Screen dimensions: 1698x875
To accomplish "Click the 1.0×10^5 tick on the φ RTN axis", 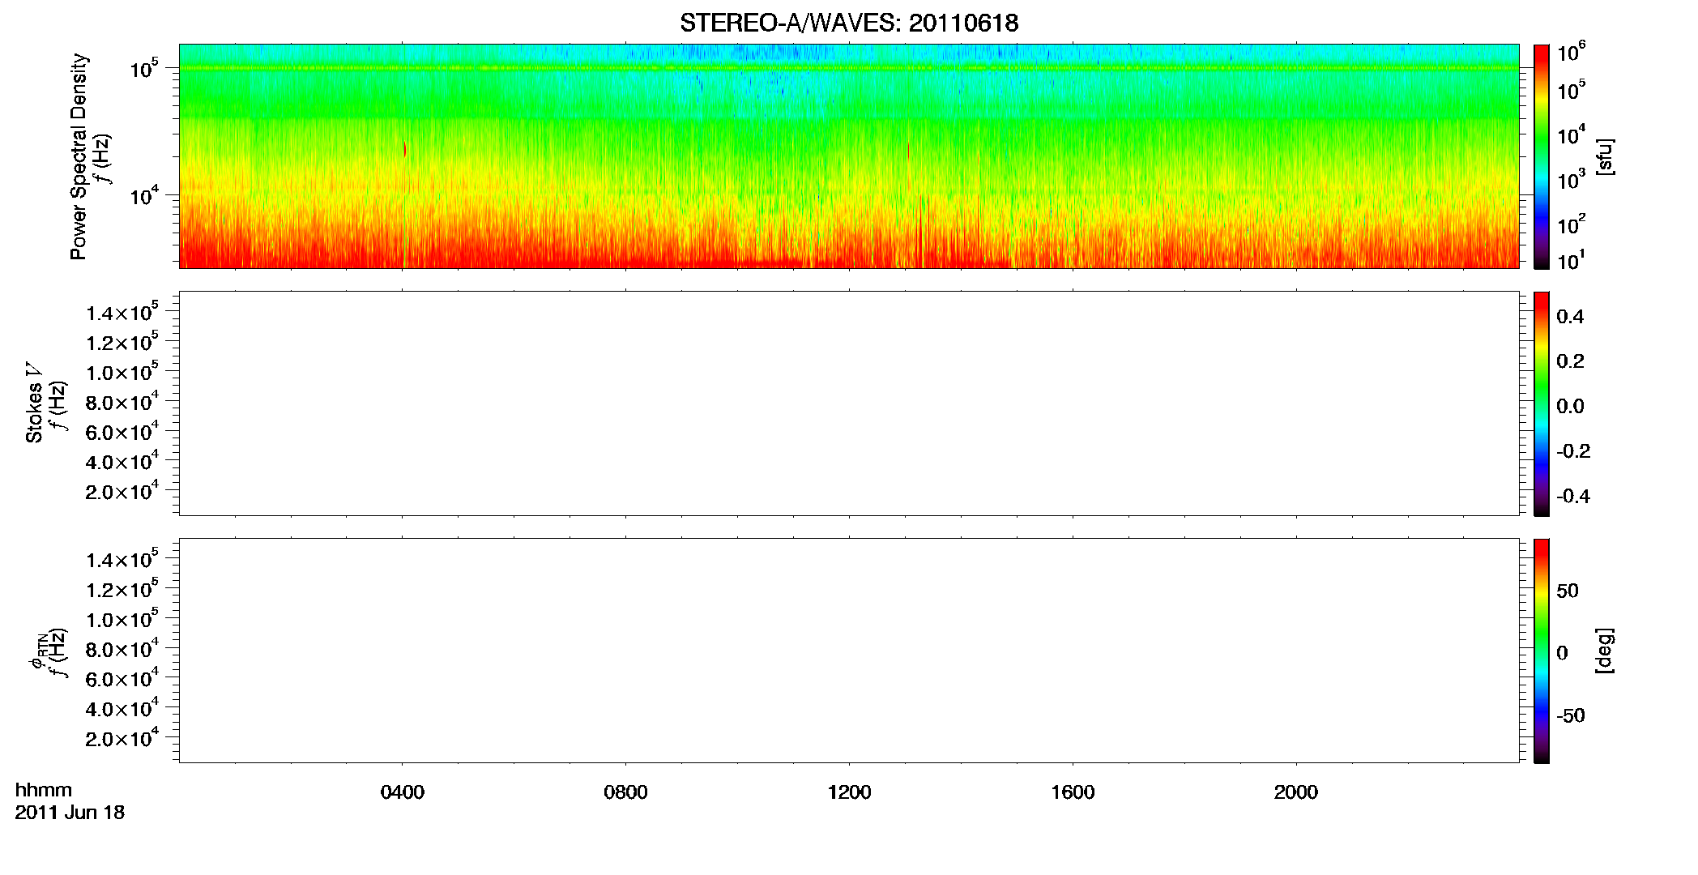I will pos(122,619).
